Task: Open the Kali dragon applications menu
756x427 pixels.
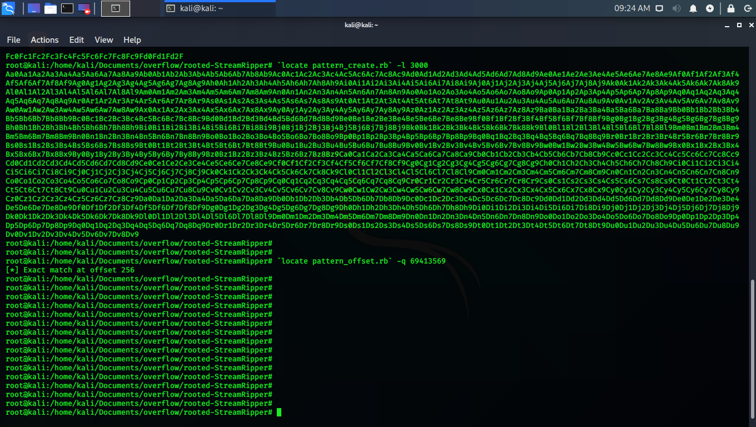Action: click(9, 8)
